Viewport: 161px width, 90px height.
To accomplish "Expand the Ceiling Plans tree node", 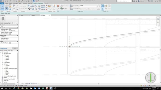I will click(3, 62).
